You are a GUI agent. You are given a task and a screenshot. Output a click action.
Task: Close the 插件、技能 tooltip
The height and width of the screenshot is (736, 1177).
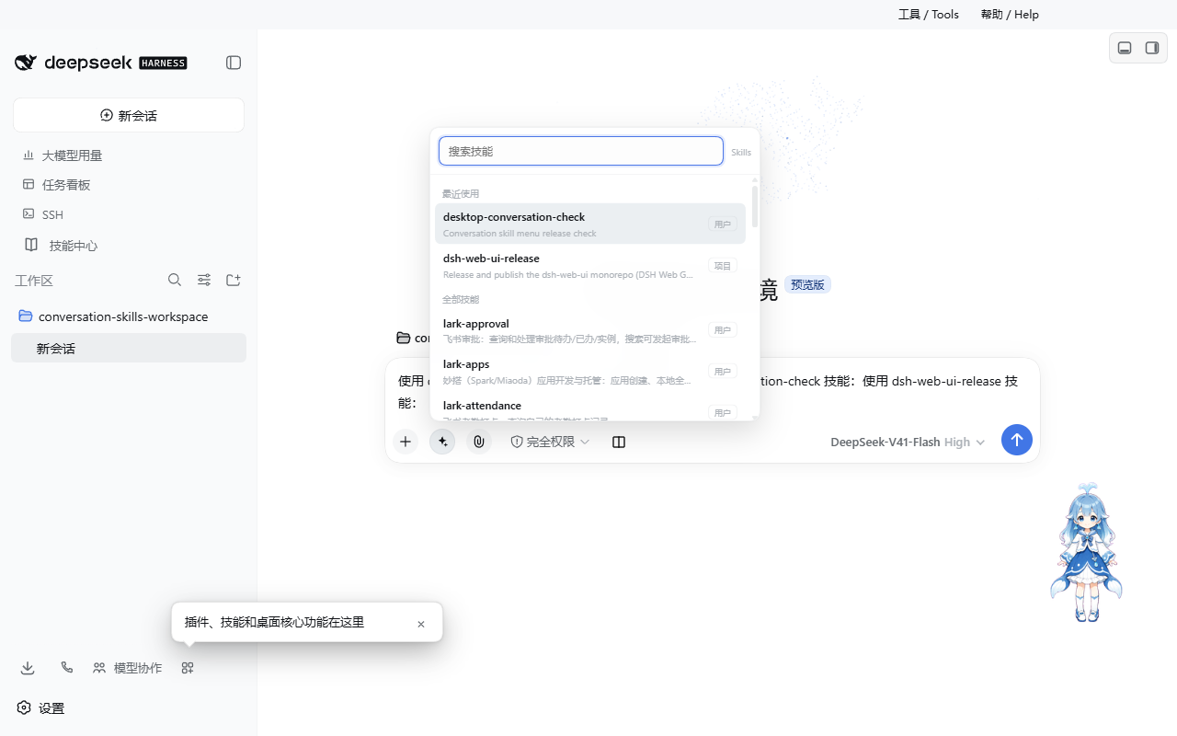[x=421, y=624]
